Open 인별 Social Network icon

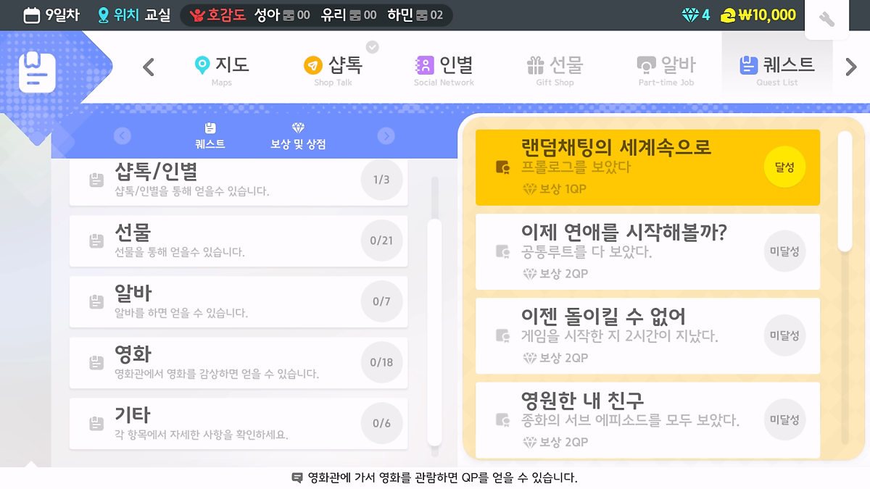(423, 65)
